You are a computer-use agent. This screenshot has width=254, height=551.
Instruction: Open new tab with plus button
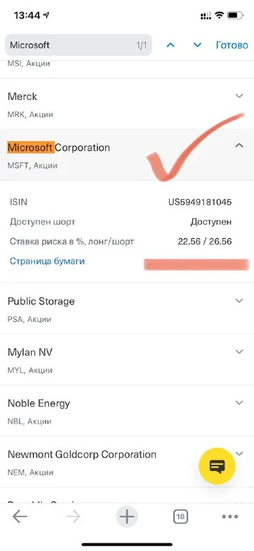(x=127, y=517)
